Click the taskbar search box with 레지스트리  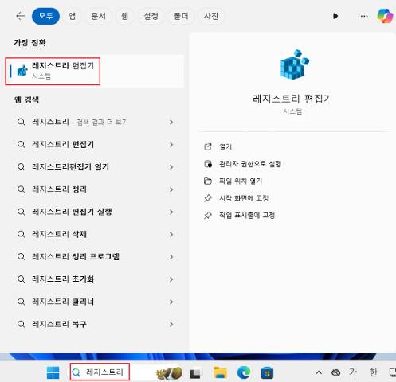tap(100, 372)
